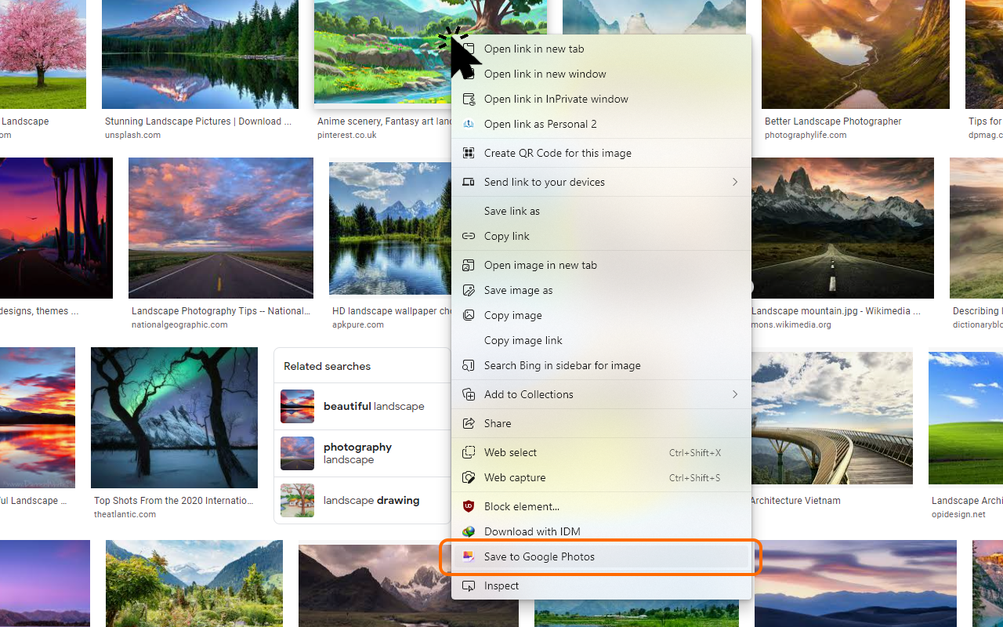Click the Web capture camera icon

(x=469, y=477)
